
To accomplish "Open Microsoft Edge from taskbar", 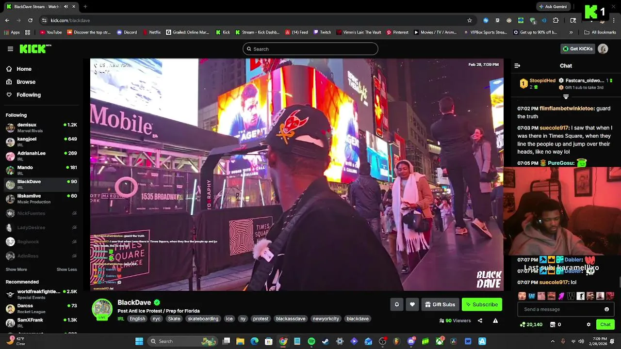I will (x=254, y=341).
